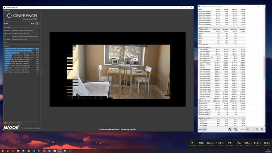272x153 pixels.
Task: Select the CPU Core Voltage sensor row
Action: point(222,57)
